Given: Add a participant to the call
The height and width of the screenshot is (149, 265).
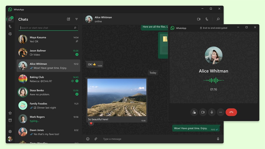Looking at the screenshot, I should tap(194, 112).
